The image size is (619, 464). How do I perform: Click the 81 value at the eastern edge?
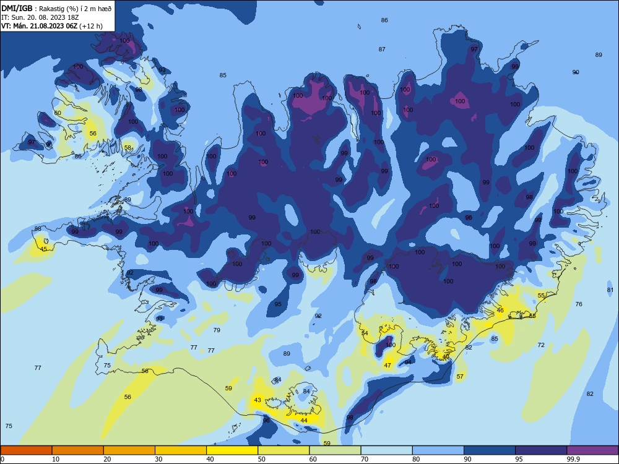(610, 290)
